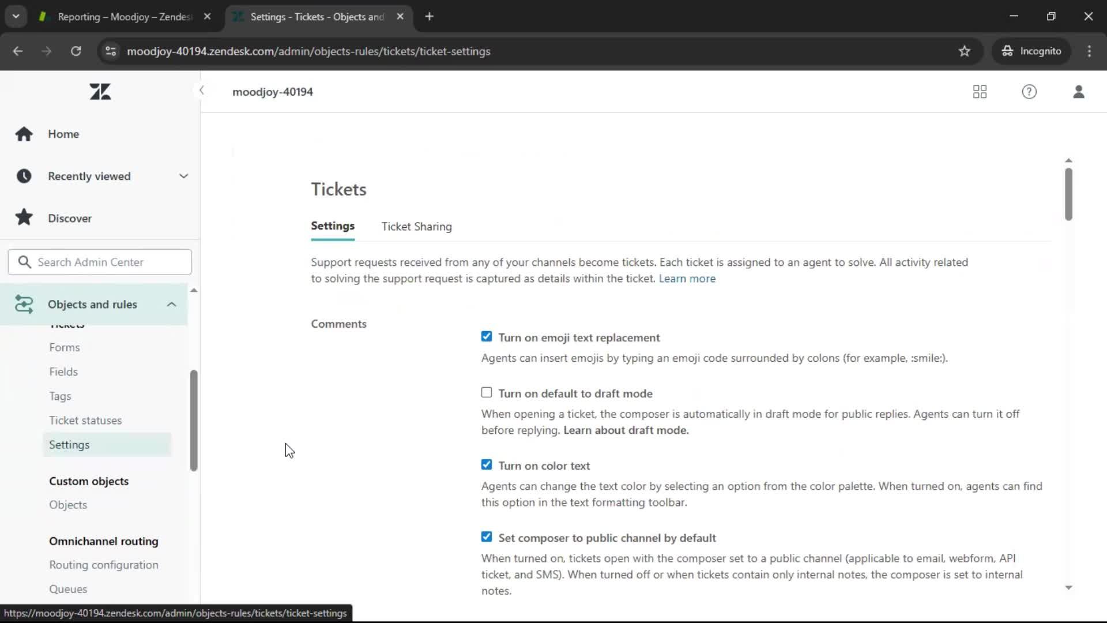This screenshot has width=1107, height=623.
Task: Click the browser address bar URL
Action: click(x=308, y=51)
